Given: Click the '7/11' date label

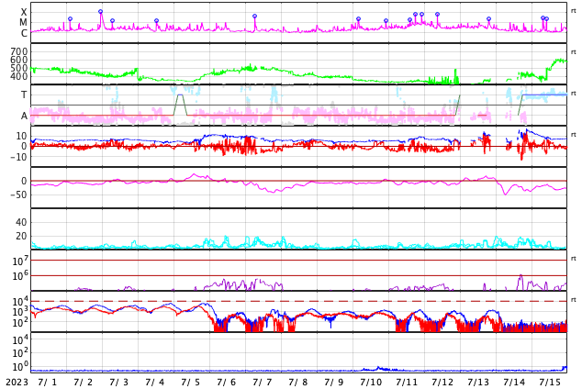Looking at the screenshot, I should (x=407, y=383).
